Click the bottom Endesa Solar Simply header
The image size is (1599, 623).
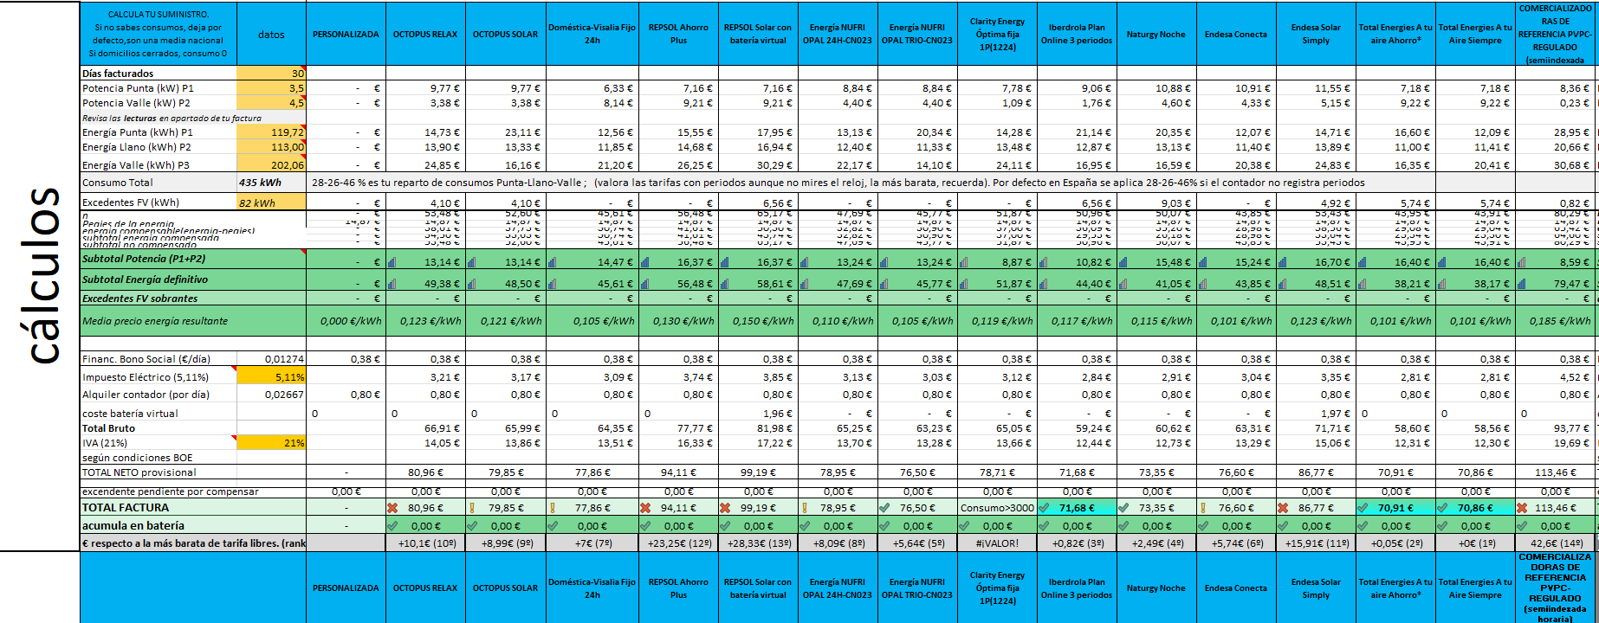(x=1316, y=588)
